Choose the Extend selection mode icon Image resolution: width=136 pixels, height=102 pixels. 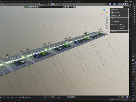(114, 16)
